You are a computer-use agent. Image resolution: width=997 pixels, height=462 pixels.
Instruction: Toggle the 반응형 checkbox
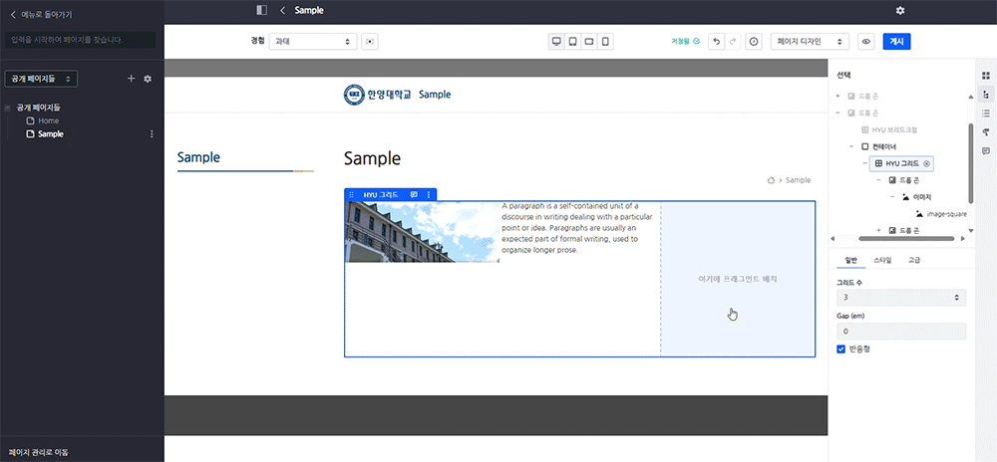841,349
